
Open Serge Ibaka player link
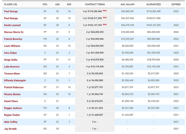click(x=11, y=60)
